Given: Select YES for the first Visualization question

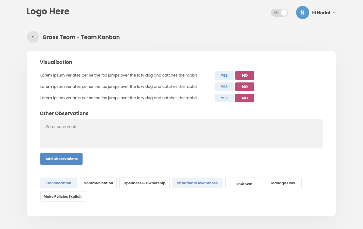Looking at the screenshot, I should click(x=224, y=75).
